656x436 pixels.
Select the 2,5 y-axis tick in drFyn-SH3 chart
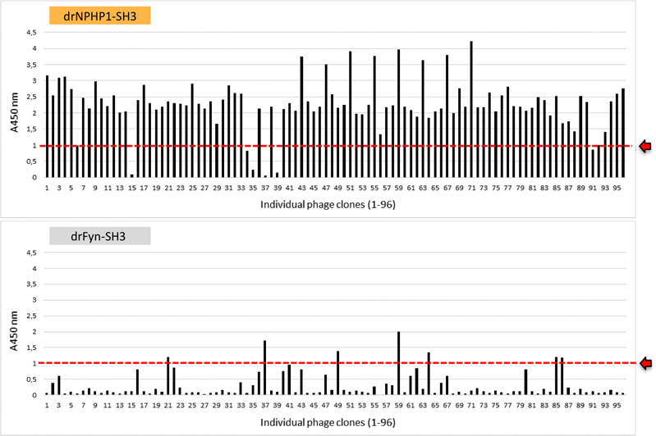pos(32,316)
